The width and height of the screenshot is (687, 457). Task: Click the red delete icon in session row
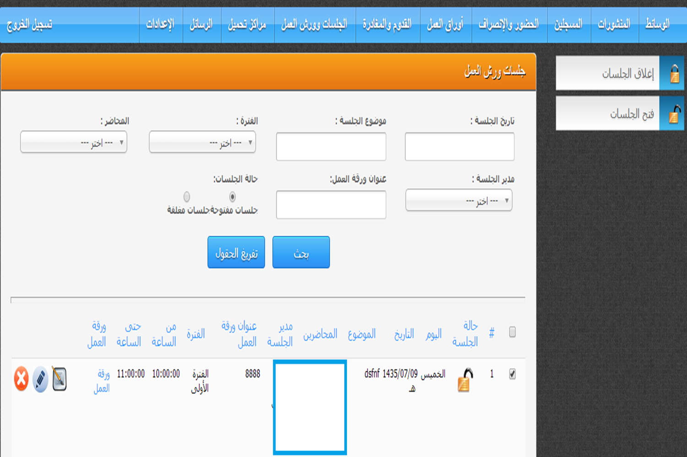(x=21, y=379)
